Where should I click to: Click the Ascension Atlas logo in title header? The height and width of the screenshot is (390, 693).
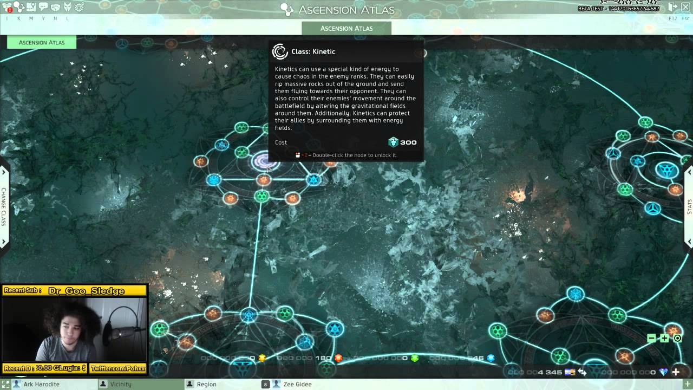287,9
